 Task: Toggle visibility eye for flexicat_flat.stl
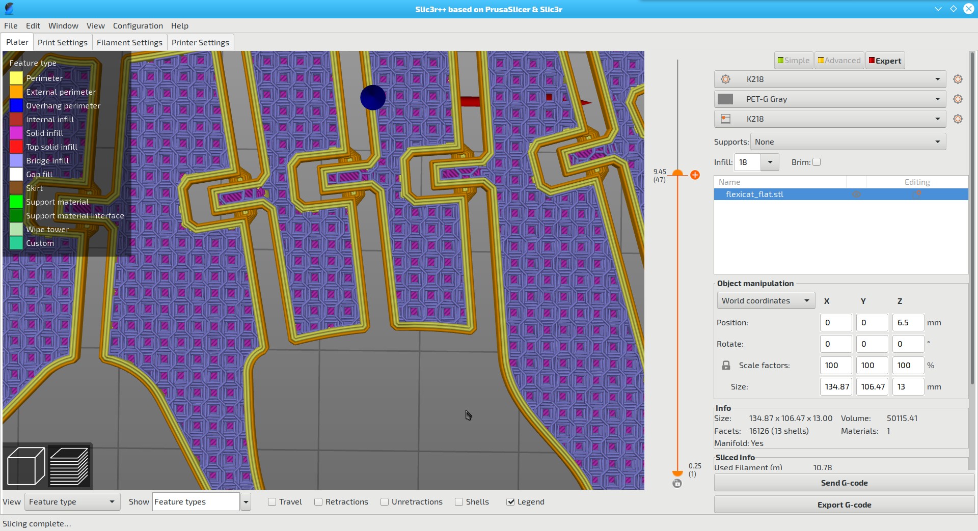pos(856,194)
